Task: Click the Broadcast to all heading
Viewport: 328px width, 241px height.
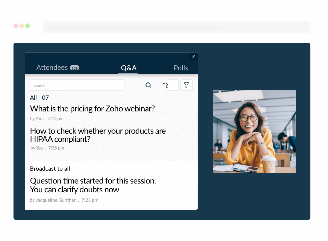Action: tap(50, 169)
